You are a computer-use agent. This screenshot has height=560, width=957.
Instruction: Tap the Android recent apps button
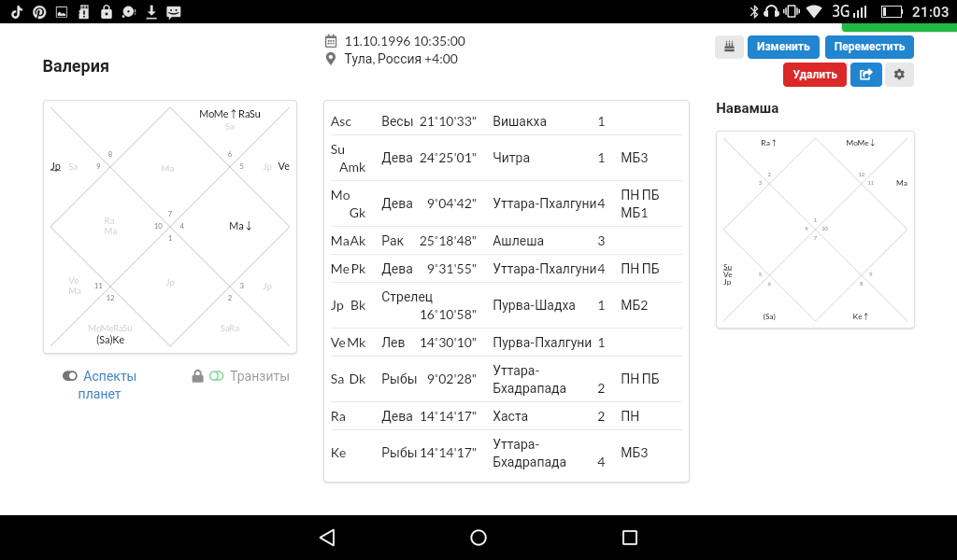point(630,538)
